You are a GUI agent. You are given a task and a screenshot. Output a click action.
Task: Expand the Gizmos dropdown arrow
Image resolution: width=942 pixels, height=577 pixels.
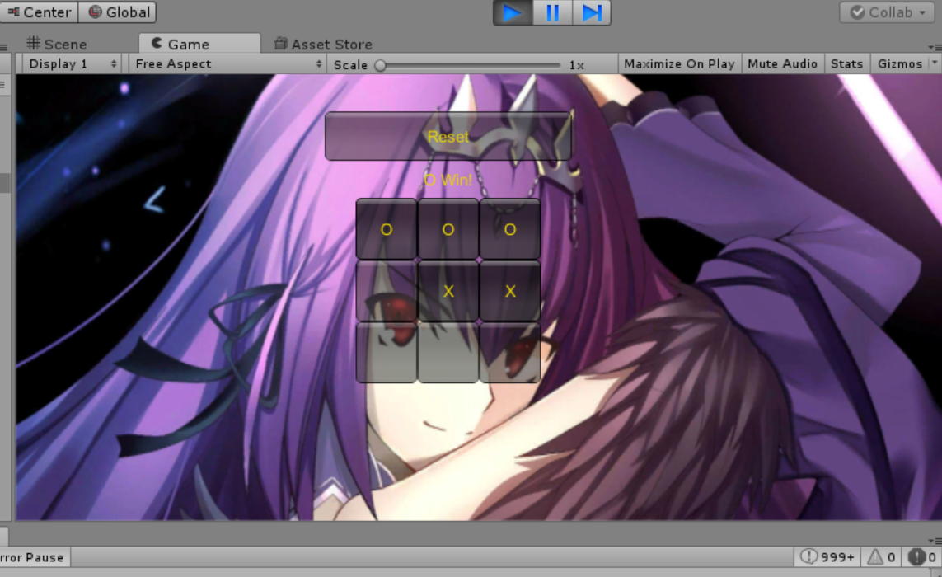click(935, 63)
